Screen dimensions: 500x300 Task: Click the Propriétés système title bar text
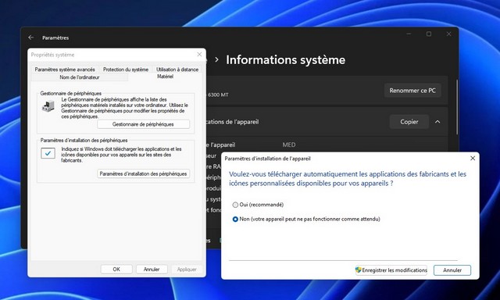click(52, 55)
